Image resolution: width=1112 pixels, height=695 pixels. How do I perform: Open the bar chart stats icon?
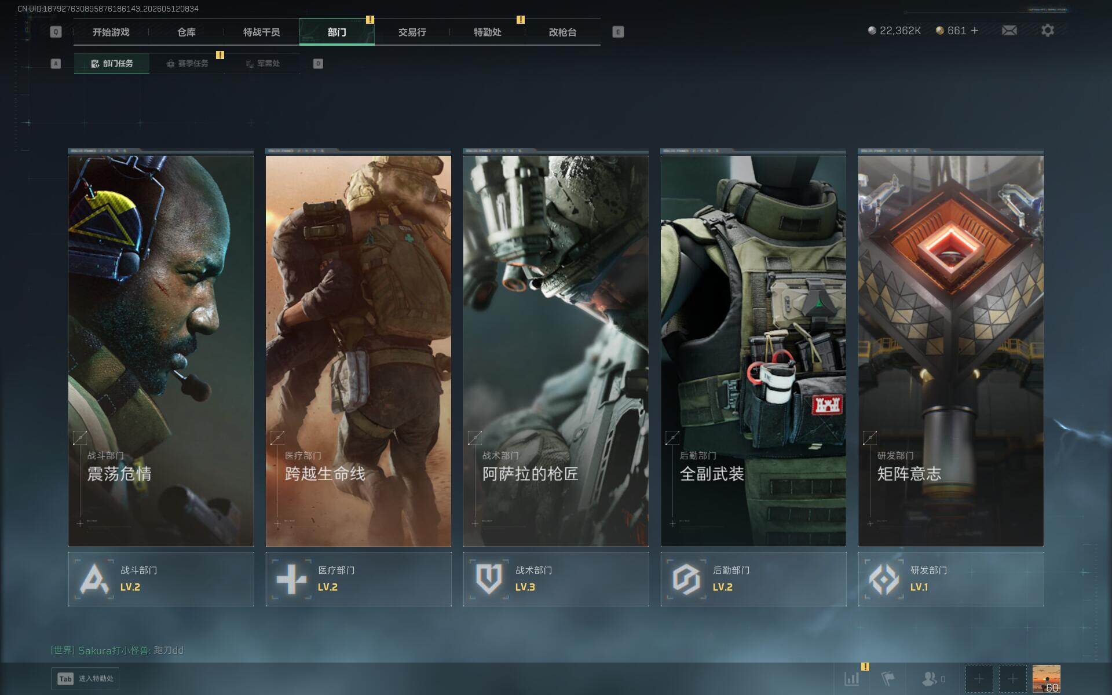851,678
